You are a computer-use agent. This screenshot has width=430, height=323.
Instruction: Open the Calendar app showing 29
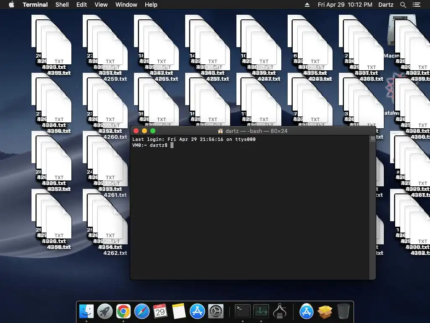point(160,312)
